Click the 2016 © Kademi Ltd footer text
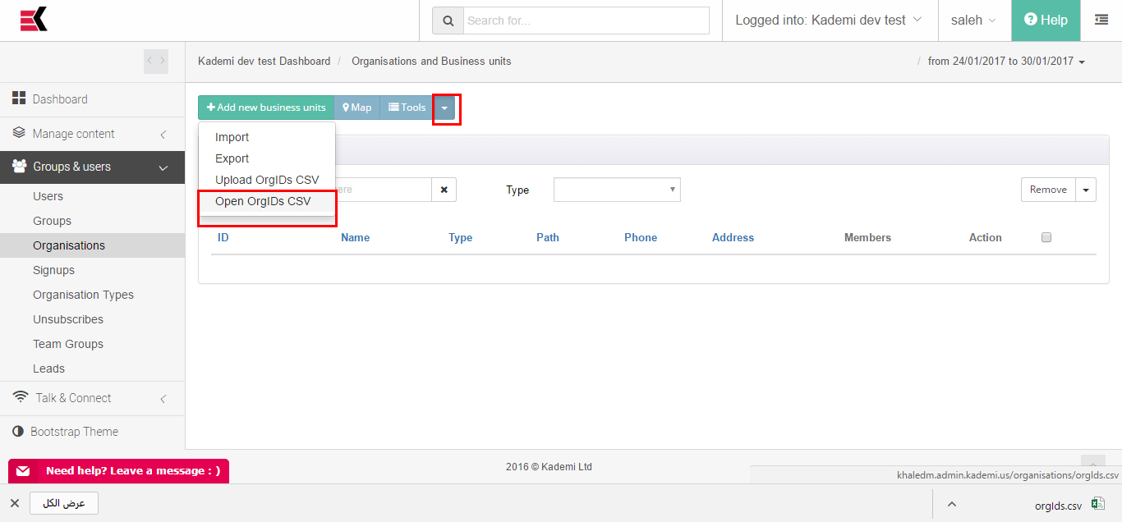The width and height of the screenshot is (1122, 522). pyautogui.click(x=549, y=467)
